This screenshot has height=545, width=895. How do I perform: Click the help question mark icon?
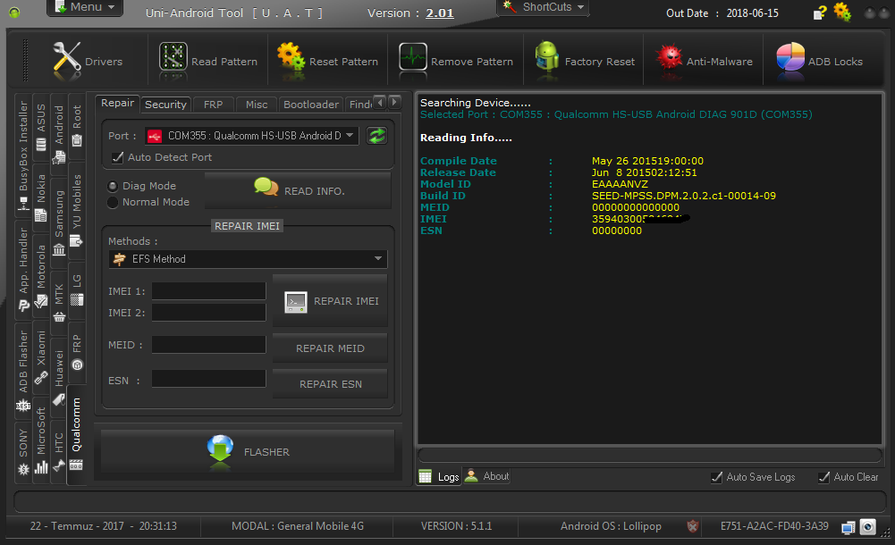820,13
